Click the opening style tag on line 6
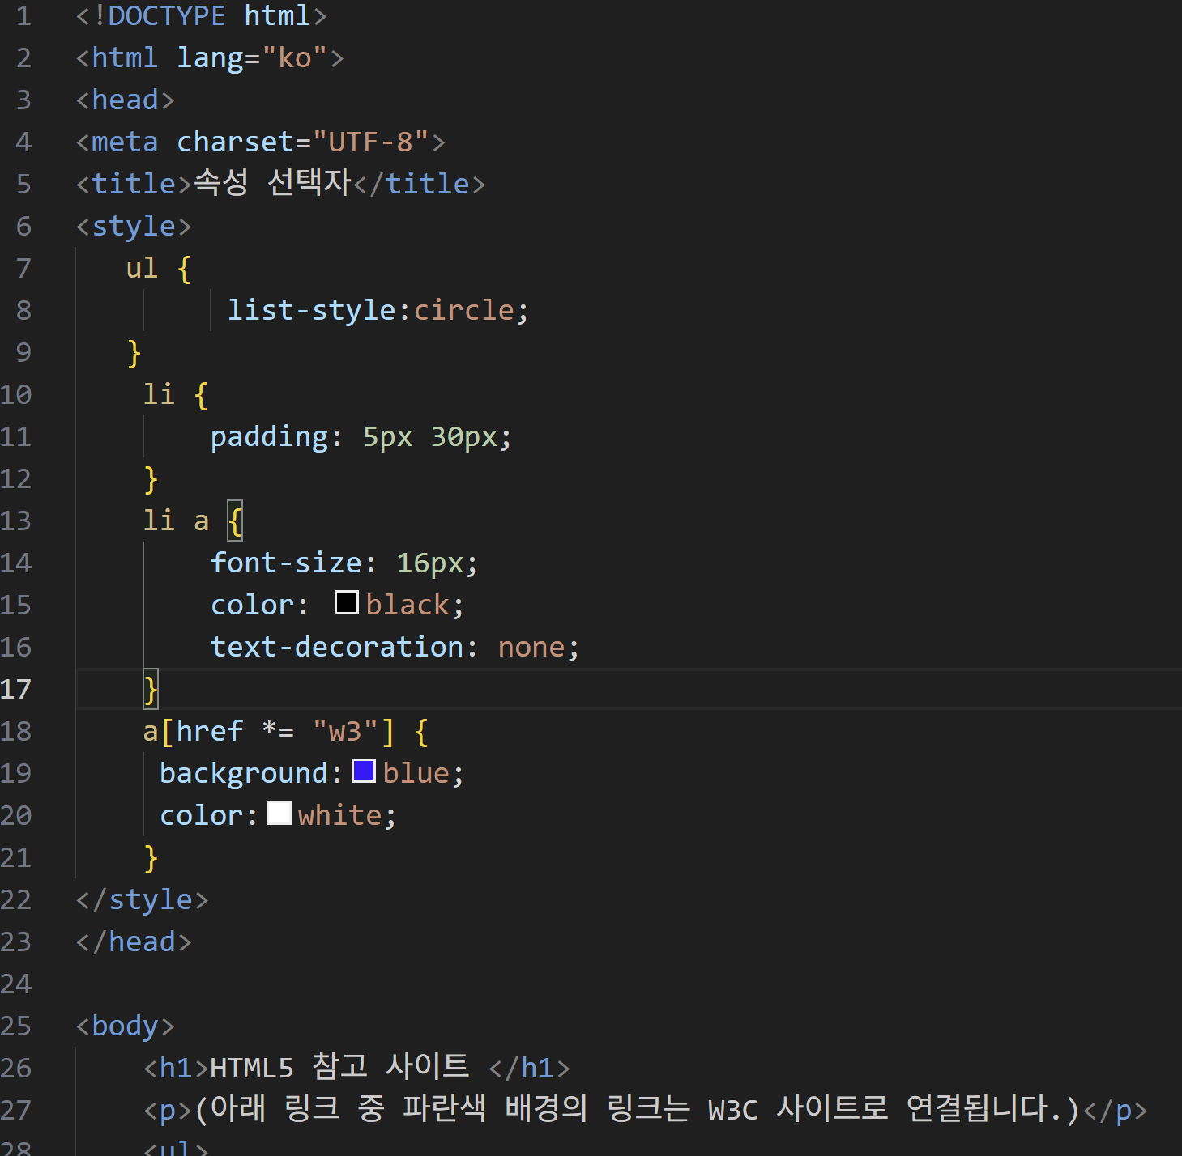The height and width of the screenshot is (1156, 1182). click(134, 226)
